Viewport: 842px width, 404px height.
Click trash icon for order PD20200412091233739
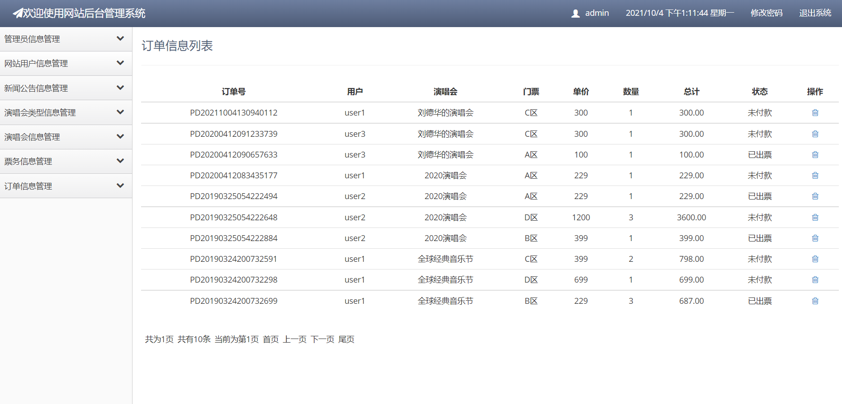pos(815,134)
